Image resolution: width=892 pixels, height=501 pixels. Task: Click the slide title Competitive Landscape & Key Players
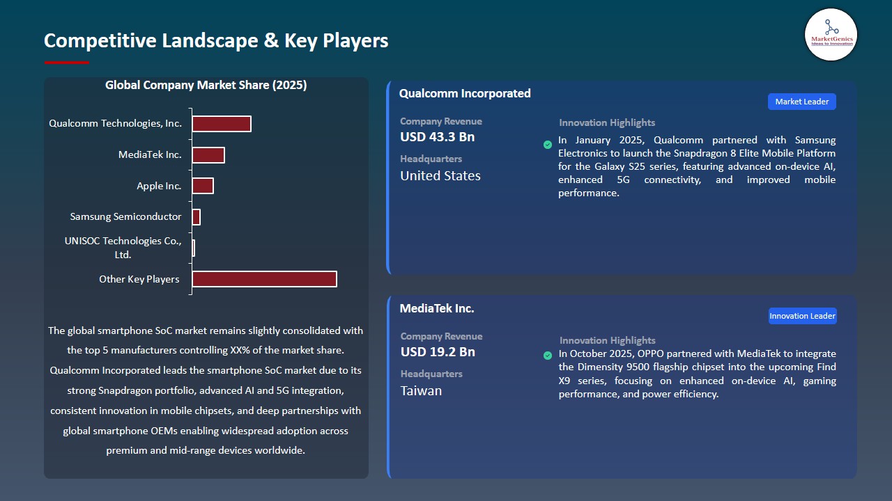tap(216, 40)
